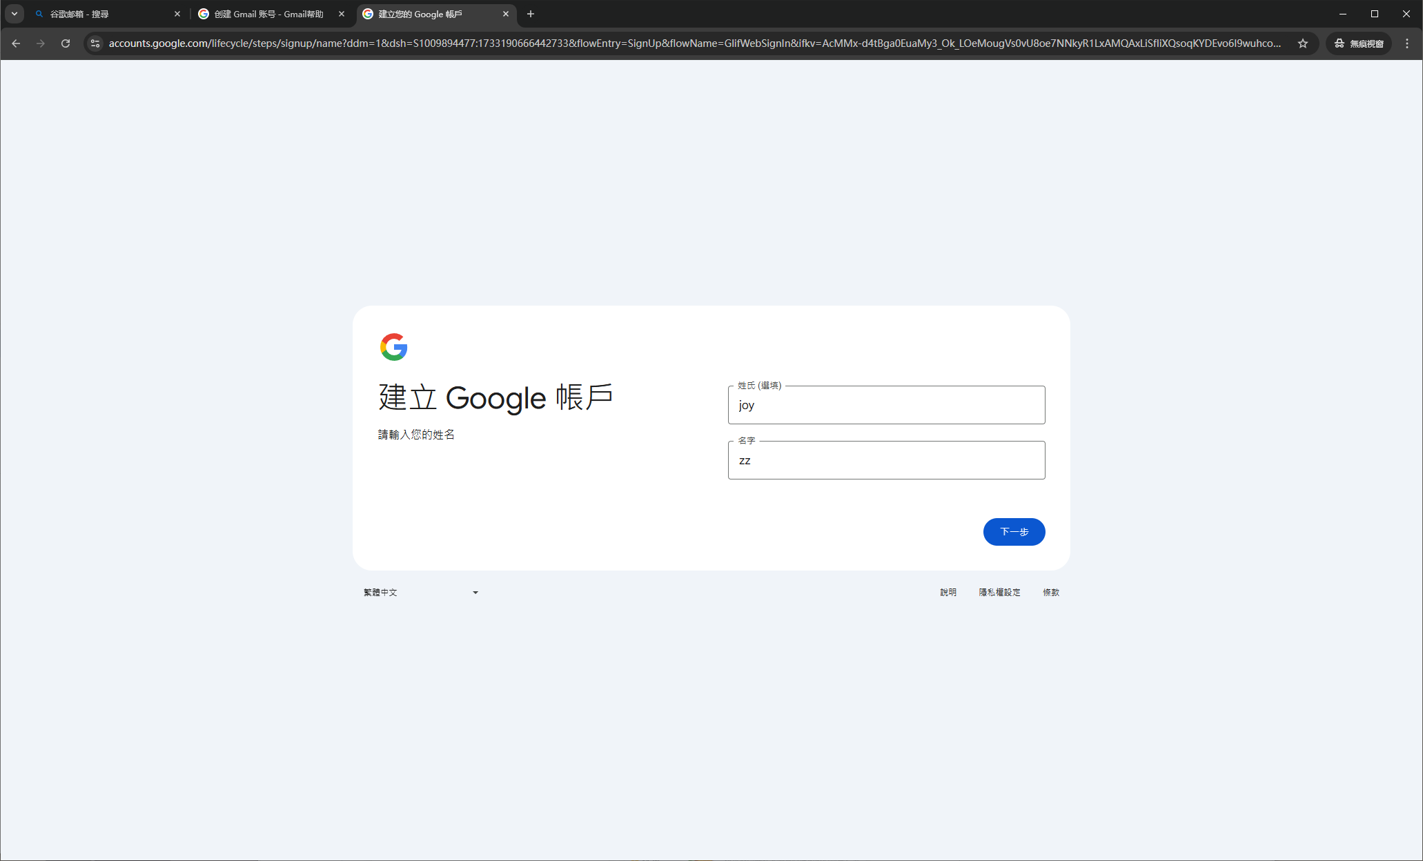This screenshot has width=1423, height=861.
Task: Click the browser back arrow
Action: (x=16, y=43)
